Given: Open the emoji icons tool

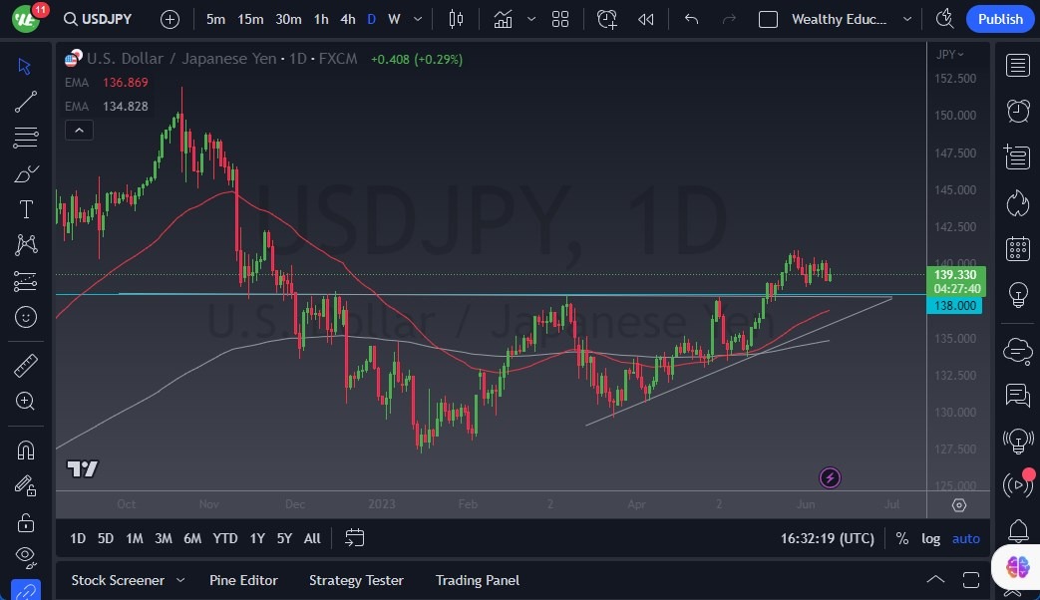Looking at the screenshot, I should (x=25, y=317).
